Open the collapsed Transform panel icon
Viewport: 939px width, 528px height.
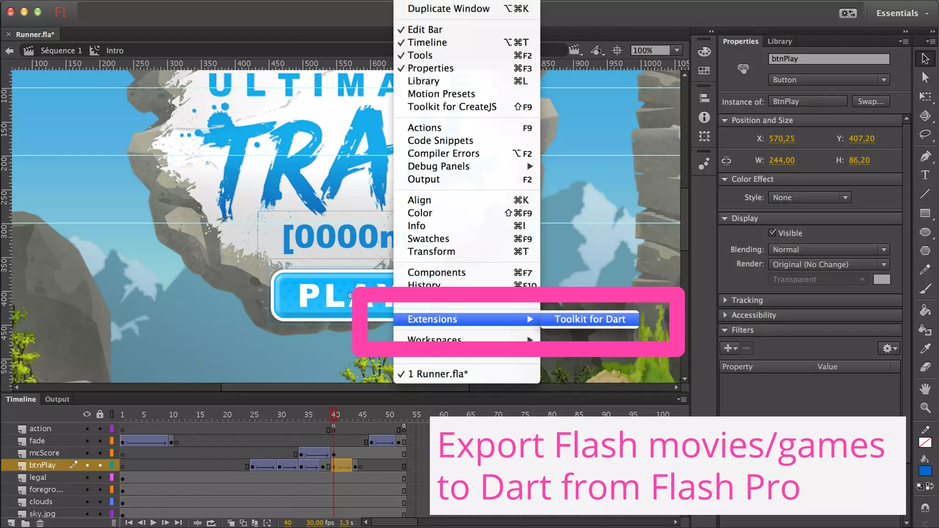(x=704, y=136)
